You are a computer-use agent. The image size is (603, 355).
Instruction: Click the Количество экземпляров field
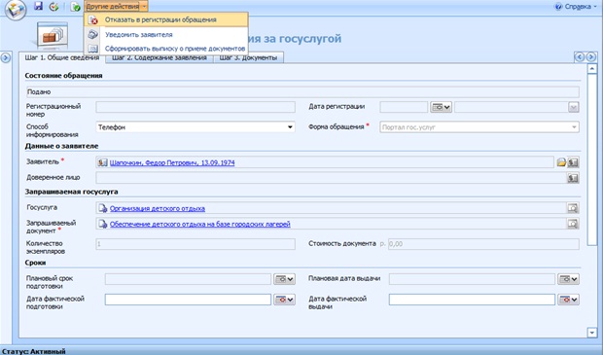[195, 244]
